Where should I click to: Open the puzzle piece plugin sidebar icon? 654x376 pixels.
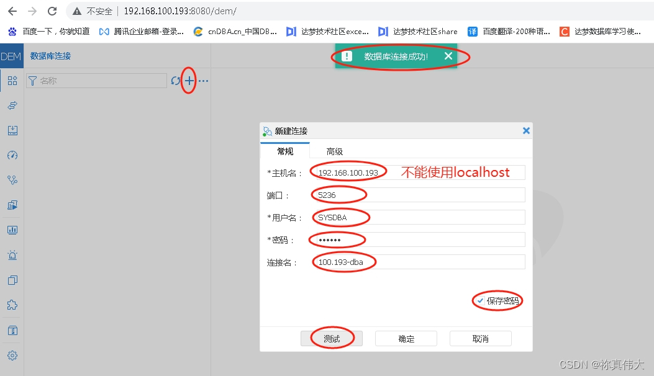click(x=12, y=305)
